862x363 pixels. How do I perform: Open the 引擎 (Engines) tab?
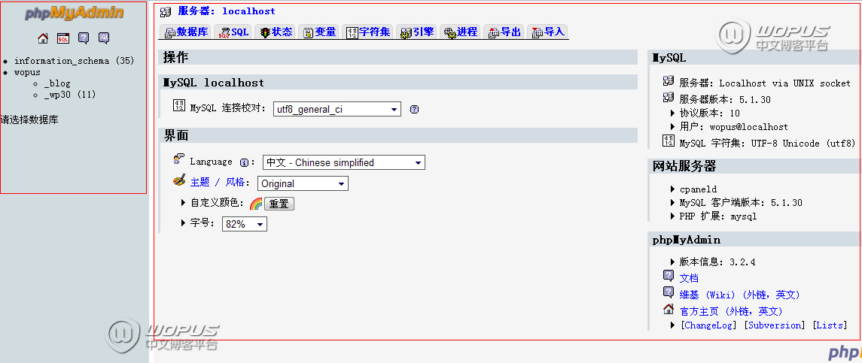point(417,32)
